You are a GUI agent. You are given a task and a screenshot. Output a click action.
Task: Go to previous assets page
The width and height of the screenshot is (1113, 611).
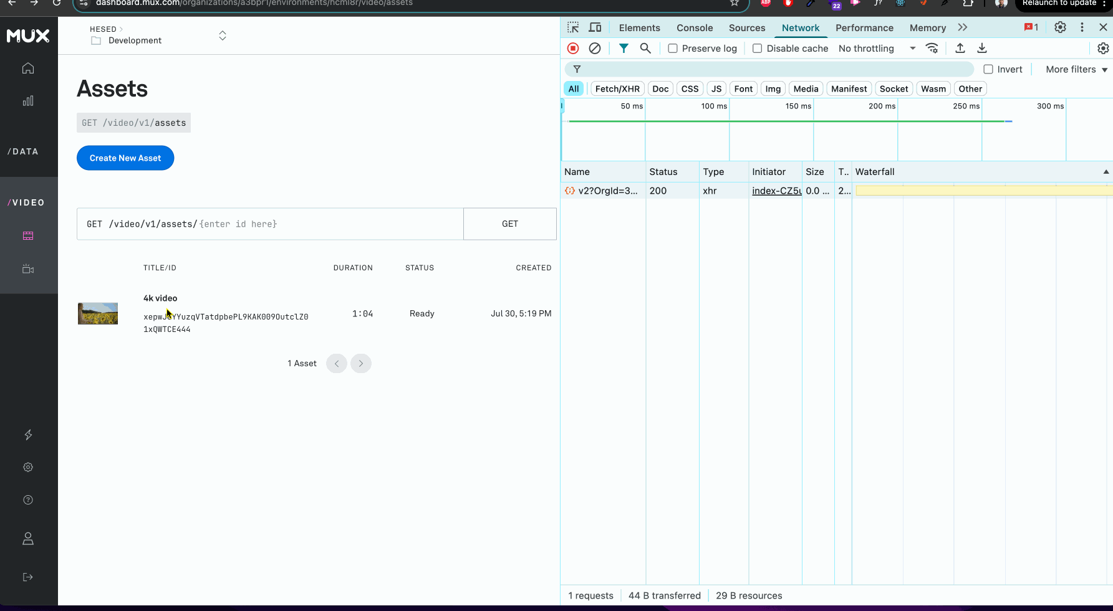coord(337,364)
